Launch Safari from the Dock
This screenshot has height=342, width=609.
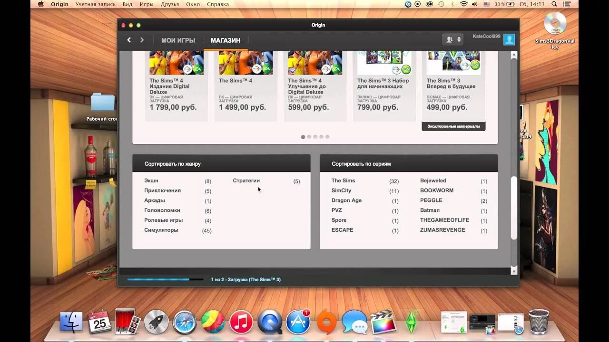coord(185,323)
